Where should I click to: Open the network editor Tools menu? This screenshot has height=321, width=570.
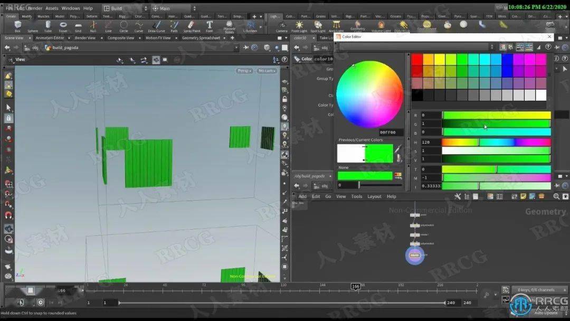[357, 196]
